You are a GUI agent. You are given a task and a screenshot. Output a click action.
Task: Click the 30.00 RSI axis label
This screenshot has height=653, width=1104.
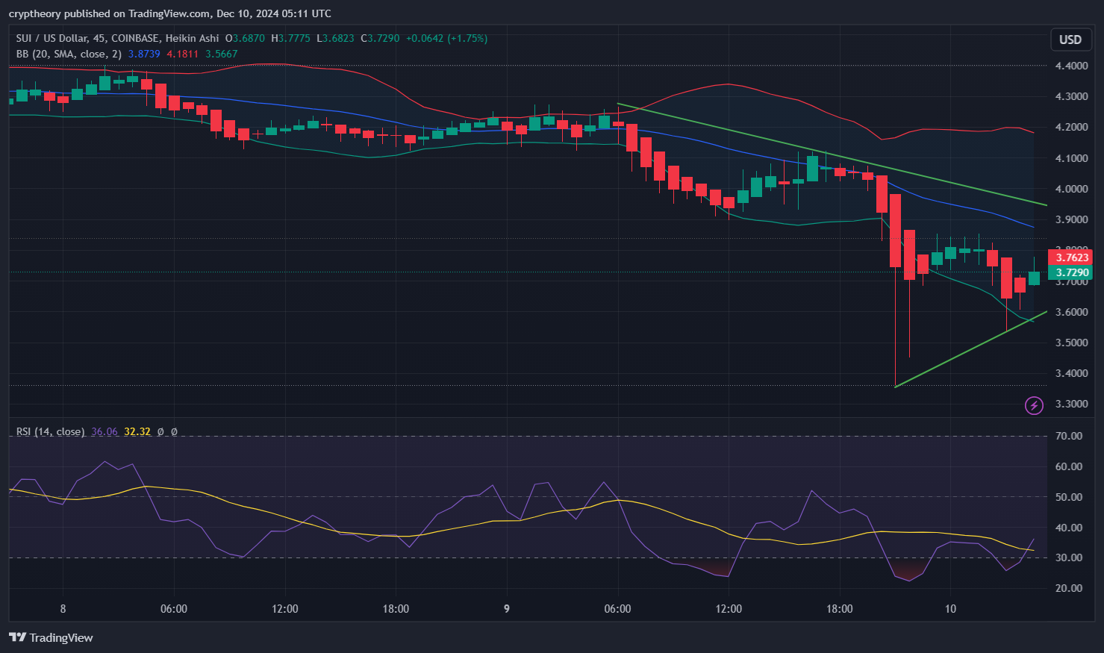click(1069, 557)
